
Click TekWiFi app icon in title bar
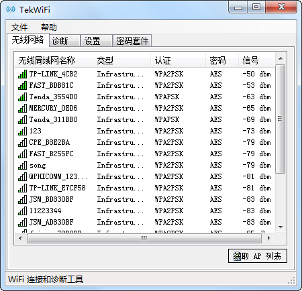click(11, 9)
